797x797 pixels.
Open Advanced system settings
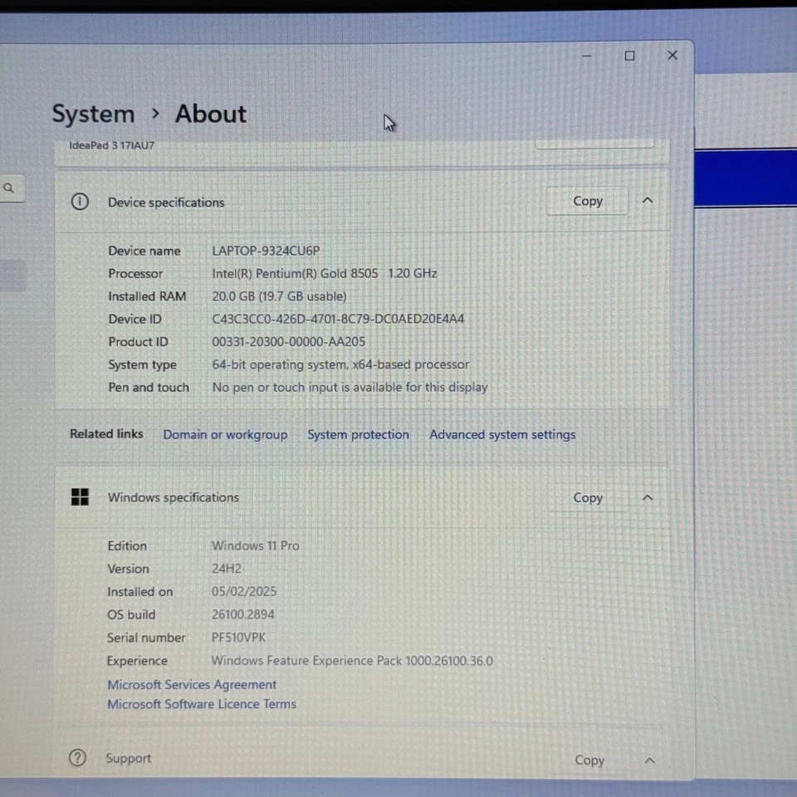[502, 434]
